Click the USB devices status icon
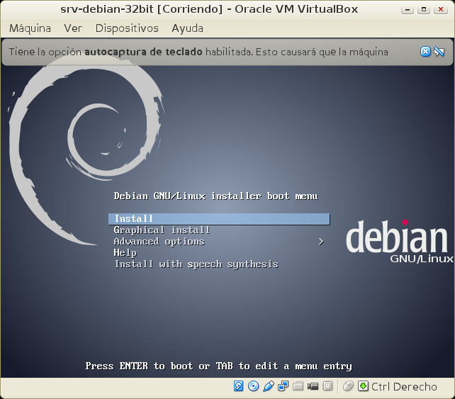Image resolution: width=455 pixels, height=399 pixels. click(269, 386)
